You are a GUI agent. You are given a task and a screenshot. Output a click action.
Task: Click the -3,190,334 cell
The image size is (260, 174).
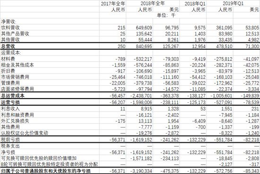pyautogui.click(x=141, y=171)
